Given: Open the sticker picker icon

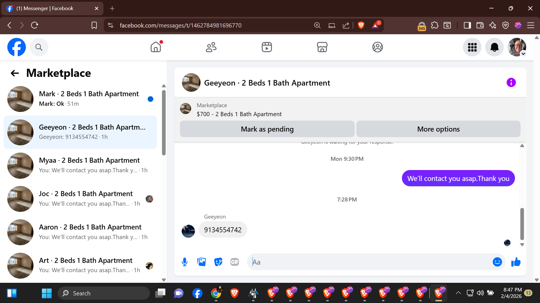Looking at the screenshot, I should (x=218, y=262).
